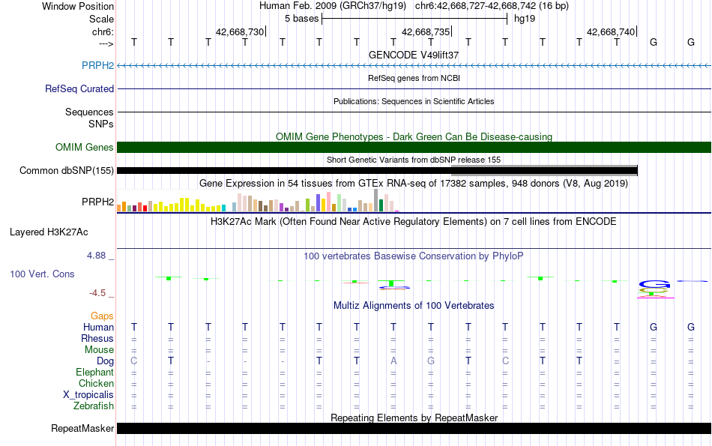Click the Mouse species row label
The image size is (712, 446).
click(x=99, y=350)
